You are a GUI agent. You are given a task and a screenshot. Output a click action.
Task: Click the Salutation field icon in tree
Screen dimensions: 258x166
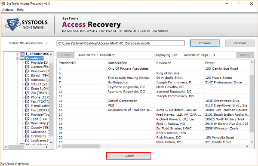tap(28, 132)
